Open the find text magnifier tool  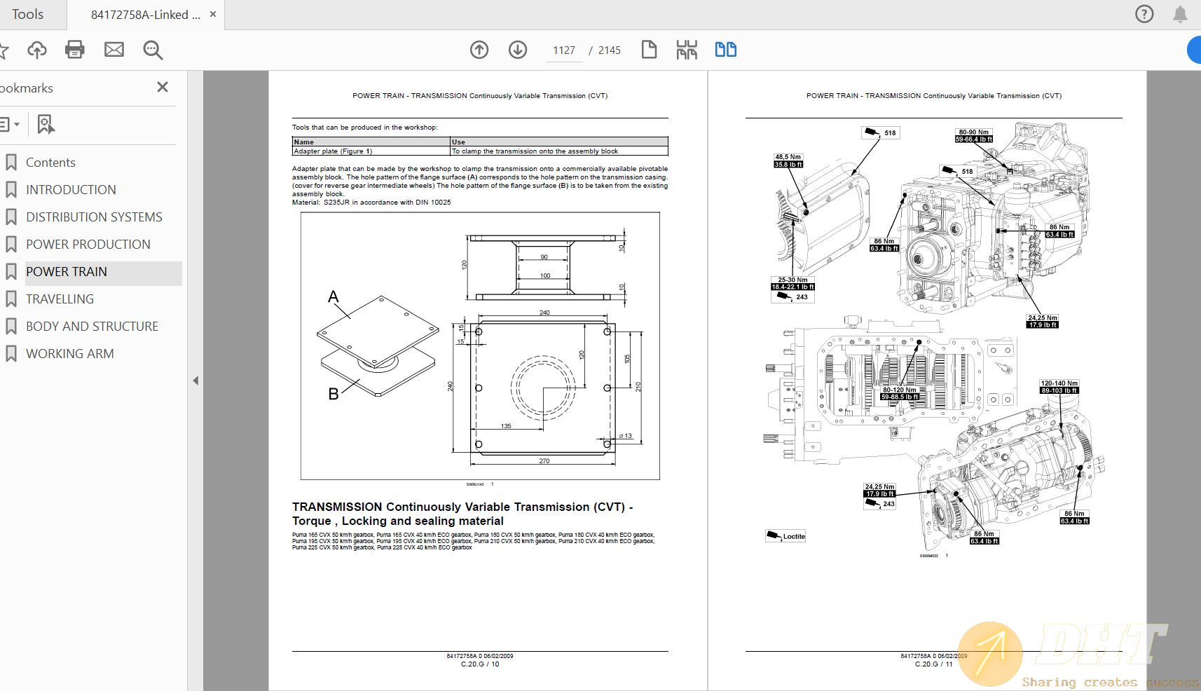[153, 50]
